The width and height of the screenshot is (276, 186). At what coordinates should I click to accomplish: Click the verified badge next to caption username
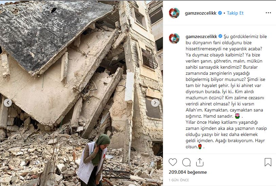[220, 36]
